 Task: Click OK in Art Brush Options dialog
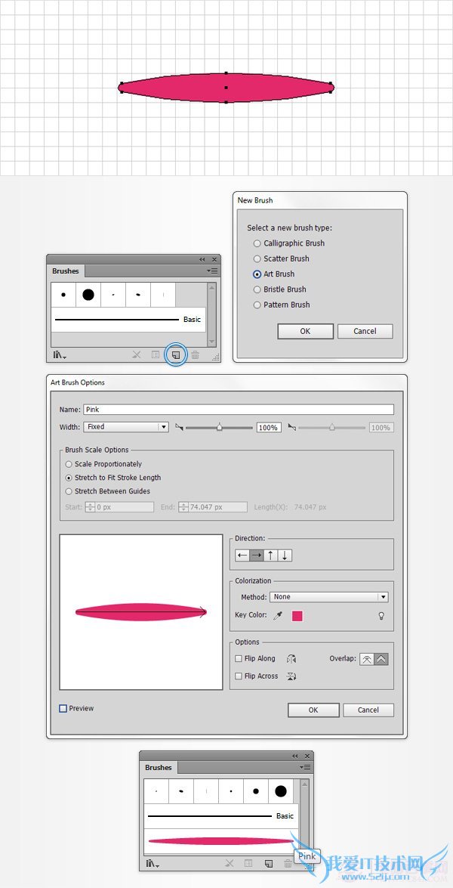pyautogui.click(x=313, y=710)
